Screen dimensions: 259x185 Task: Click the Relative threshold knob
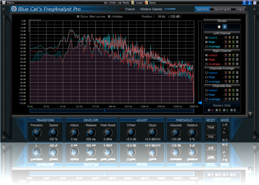tap(192, 133)
